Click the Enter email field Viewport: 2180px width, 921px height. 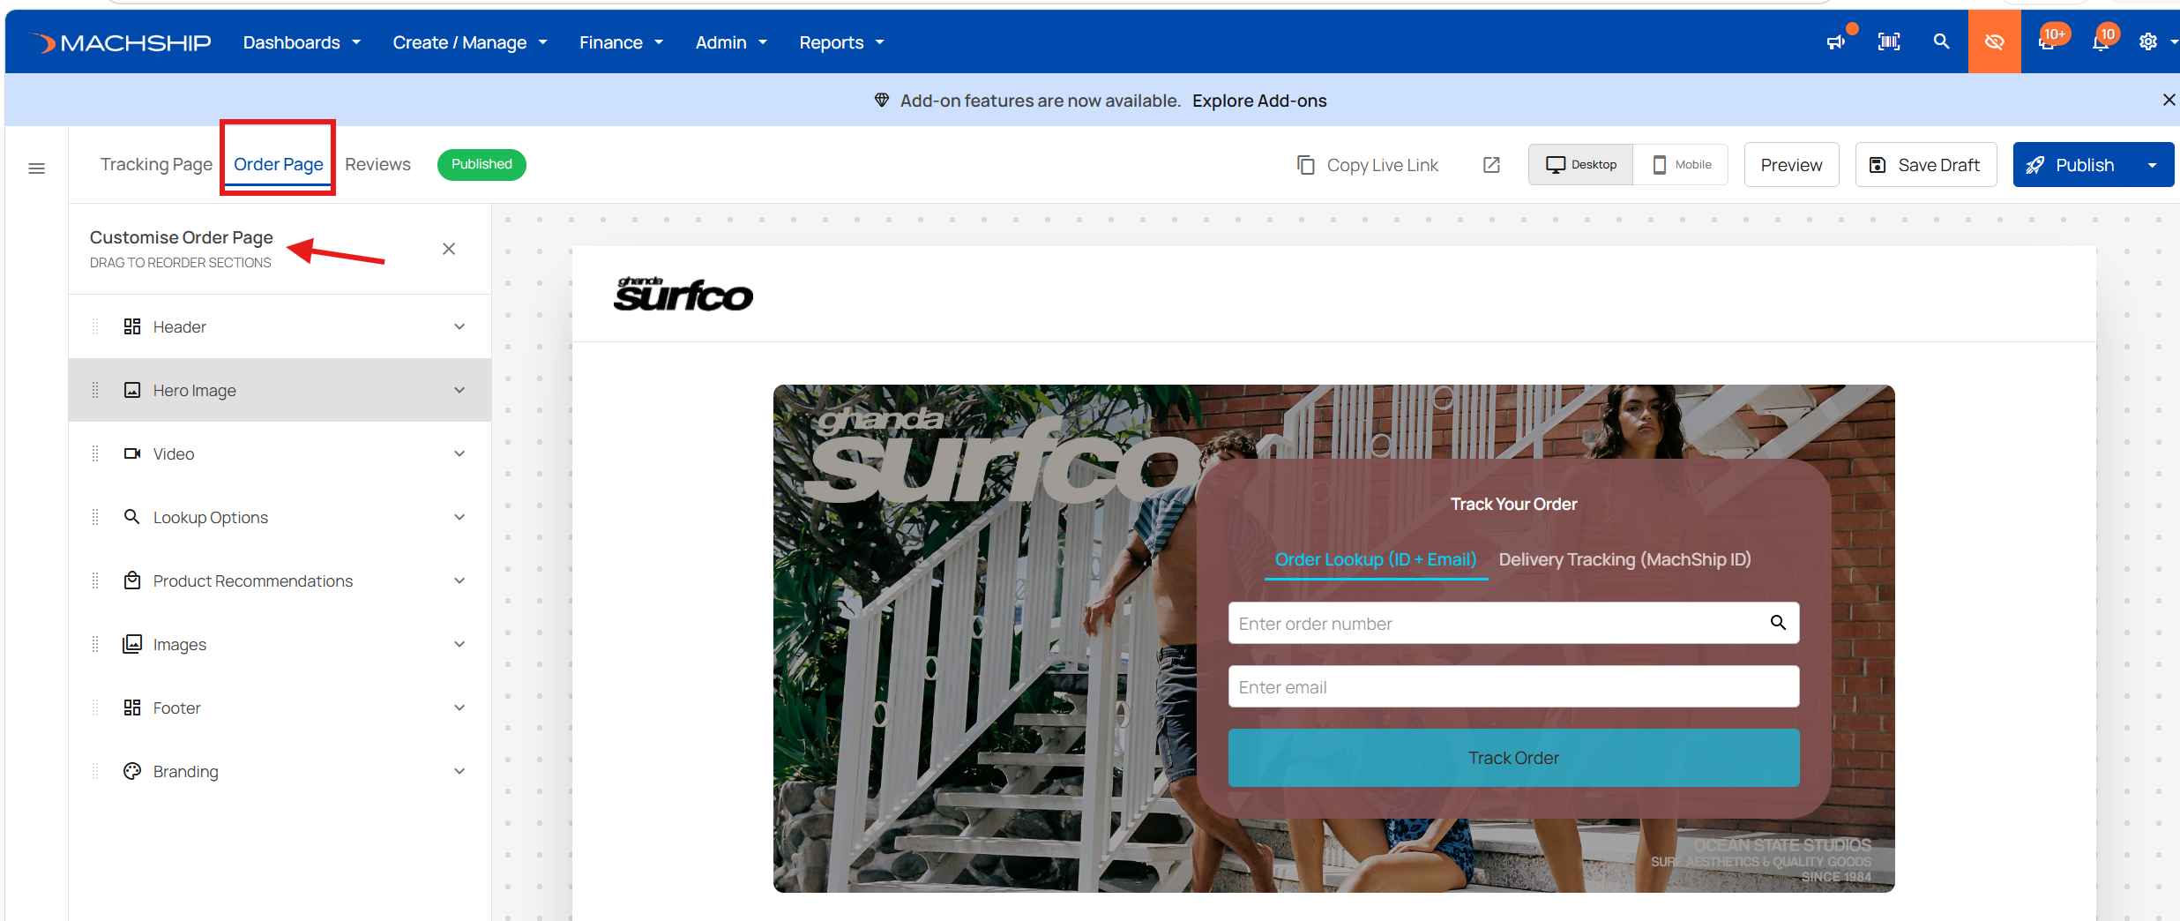point(1513,686)
